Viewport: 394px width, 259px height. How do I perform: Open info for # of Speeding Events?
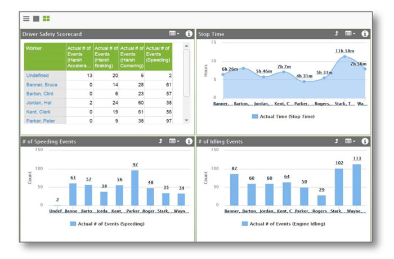(189, 142)
